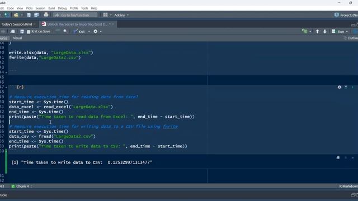Screen dimensions: 358x201
Task: Toggle the Knit on Save checkbox
Action: pyautogui.click(x=29, y=32)
